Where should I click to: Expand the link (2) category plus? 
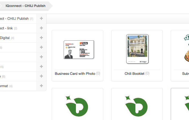tap(41, 28)
